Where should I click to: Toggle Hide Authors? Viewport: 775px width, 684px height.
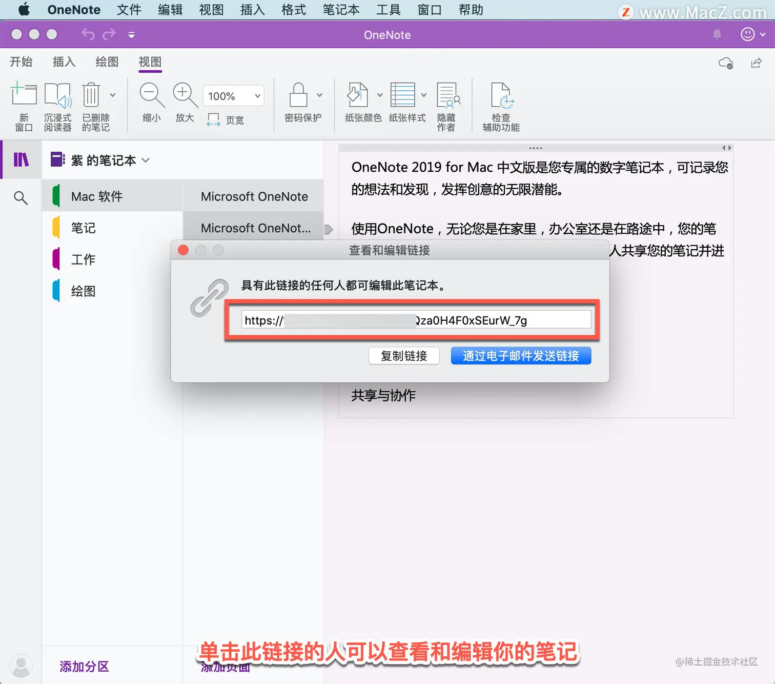[447, 106]
